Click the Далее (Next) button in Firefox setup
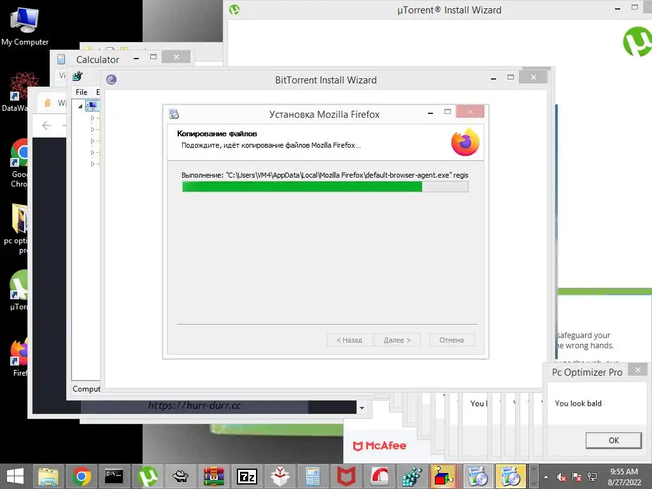 pyautogui.click(x=397, y=340)
